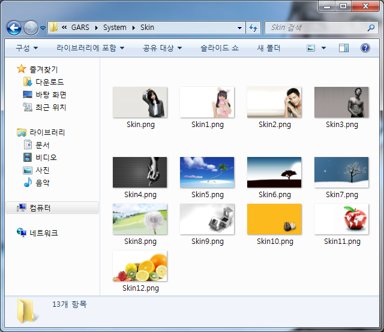
Task: Minimize the Explorer window
Action: (x=326, y=6)
